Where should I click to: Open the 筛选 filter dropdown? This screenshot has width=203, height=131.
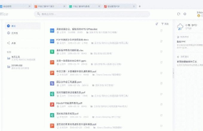[x=165, y=24]
